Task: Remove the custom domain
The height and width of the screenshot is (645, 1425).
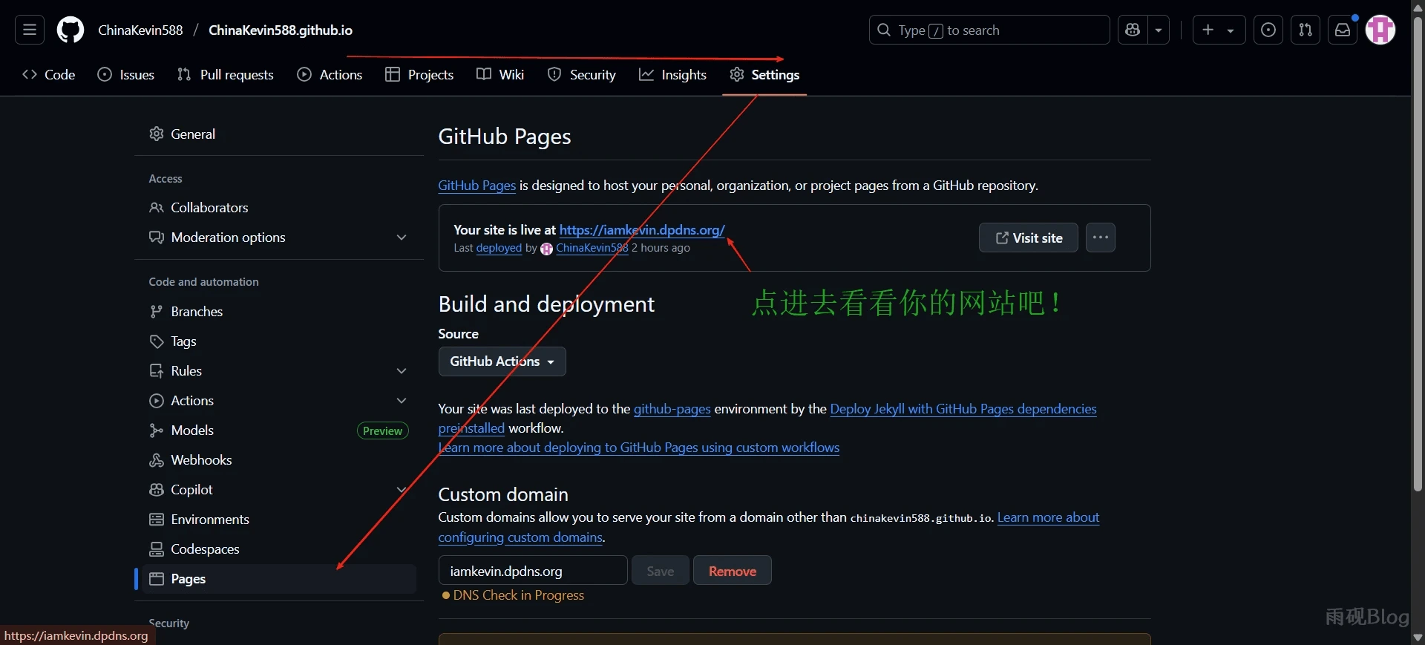Action: coord(732,571)
